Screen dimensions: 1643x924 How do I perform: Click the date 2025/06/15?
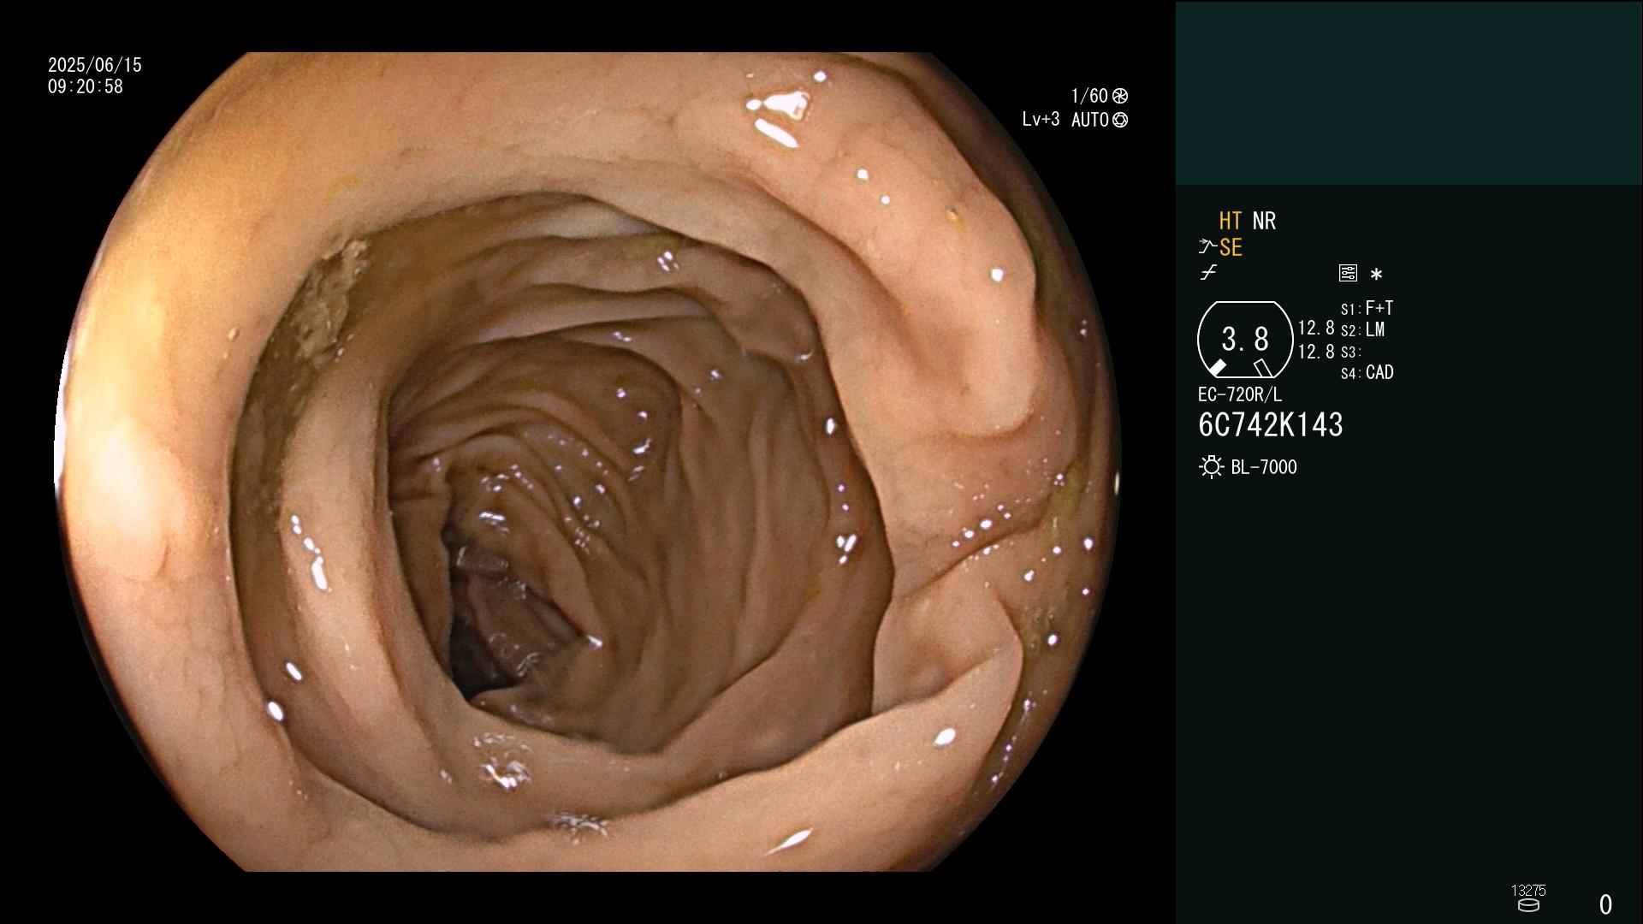pyautogui.click(x=95, y=65)
